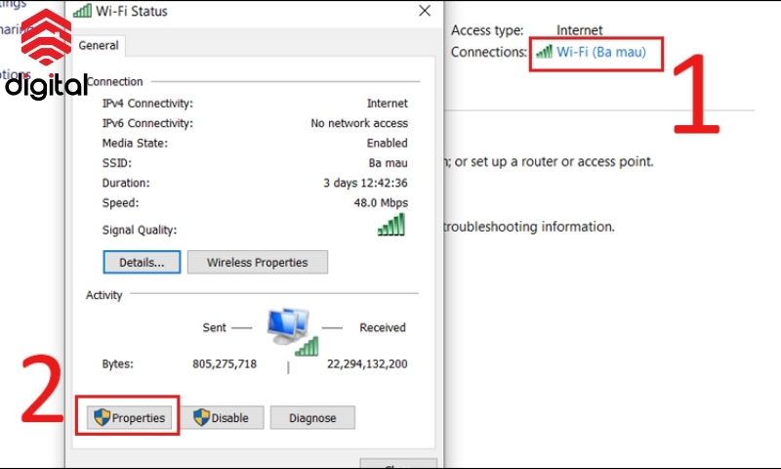Click the SSID value Ba mau

pyautogui.click(x=389, y=163)
